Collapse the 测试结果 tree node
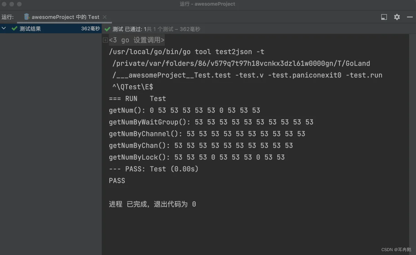Viewport: 416px width, 255px height. click(4, 29)
